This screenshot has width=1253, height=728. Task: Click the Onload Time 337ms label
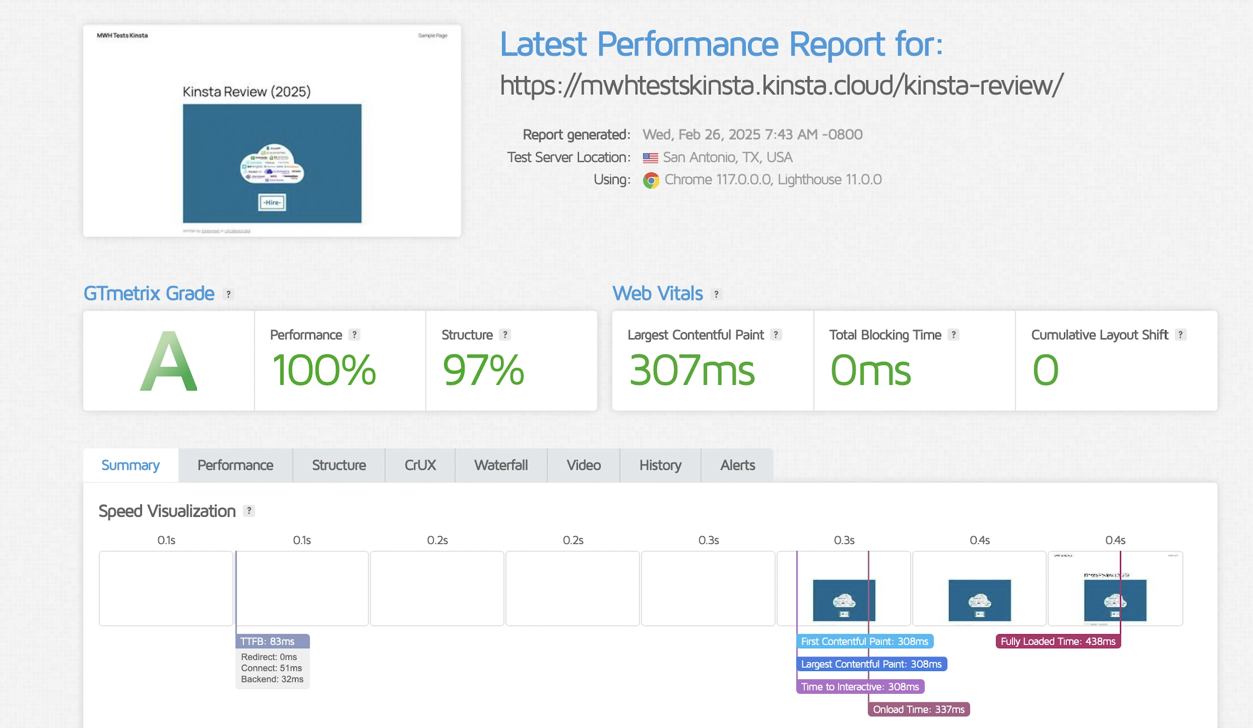pyautogui.click(x=918, y=709)
